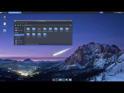Click the workspace switcher in top panel
The image size is (124, 93).
[101, 13]
